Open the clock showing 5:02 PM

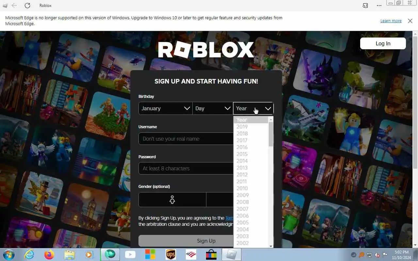point(402,255)
